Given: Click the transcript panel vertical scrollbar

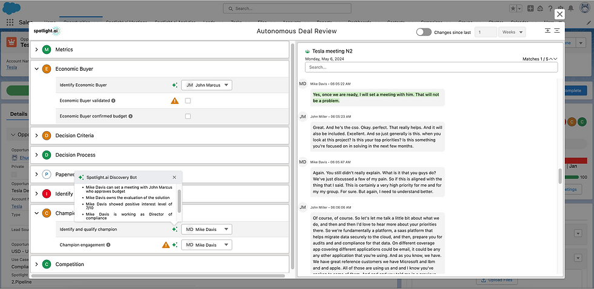Looking at the screenshot, I should [560, 176].
